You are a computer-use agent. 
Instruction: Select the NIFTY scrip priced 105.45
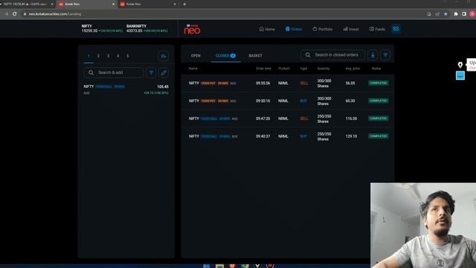[126, 89]
